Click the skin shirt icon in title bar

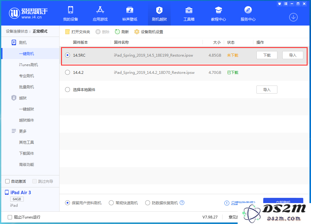(x=280, y=4)
